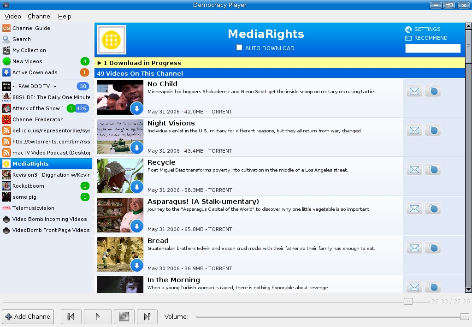Click the download arrow on No Child thumbnail
This screenshot has height=327, width=472.
click(x=136, y=108)
